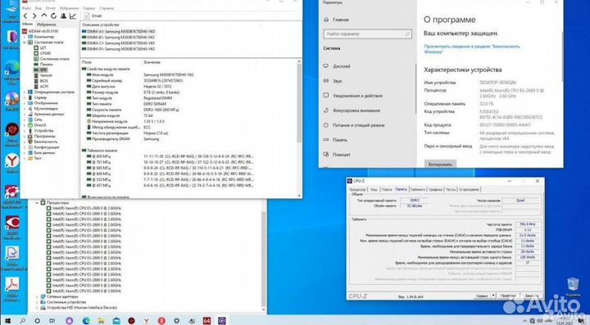Switch to the Тайминги tab in CPU-Z
This screenshot has height=325, width=590.
coord(418,190)
